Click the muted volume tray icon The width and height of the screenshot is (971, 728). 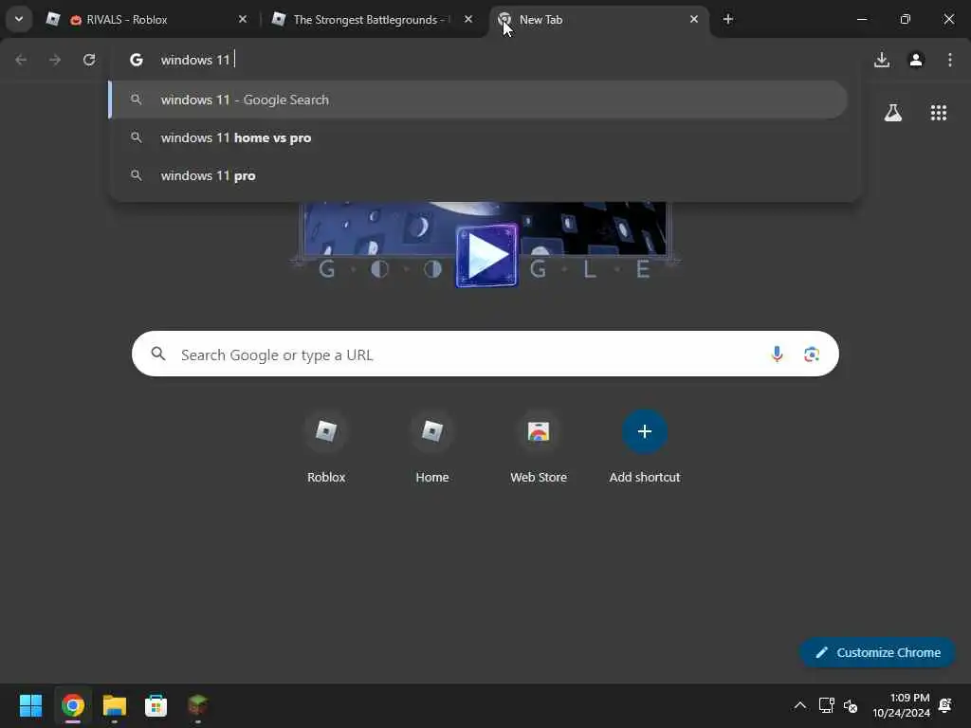coord(851,705)
